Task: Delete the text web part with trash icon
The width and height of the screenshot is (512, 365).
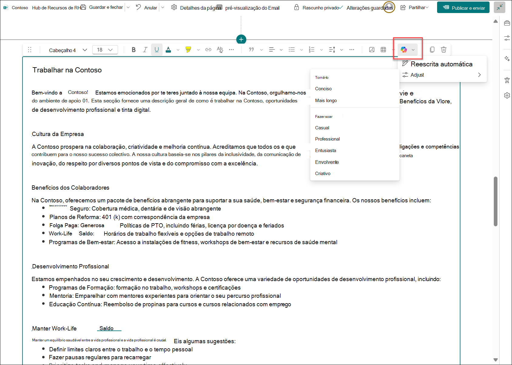Action: tap(444, 50)
